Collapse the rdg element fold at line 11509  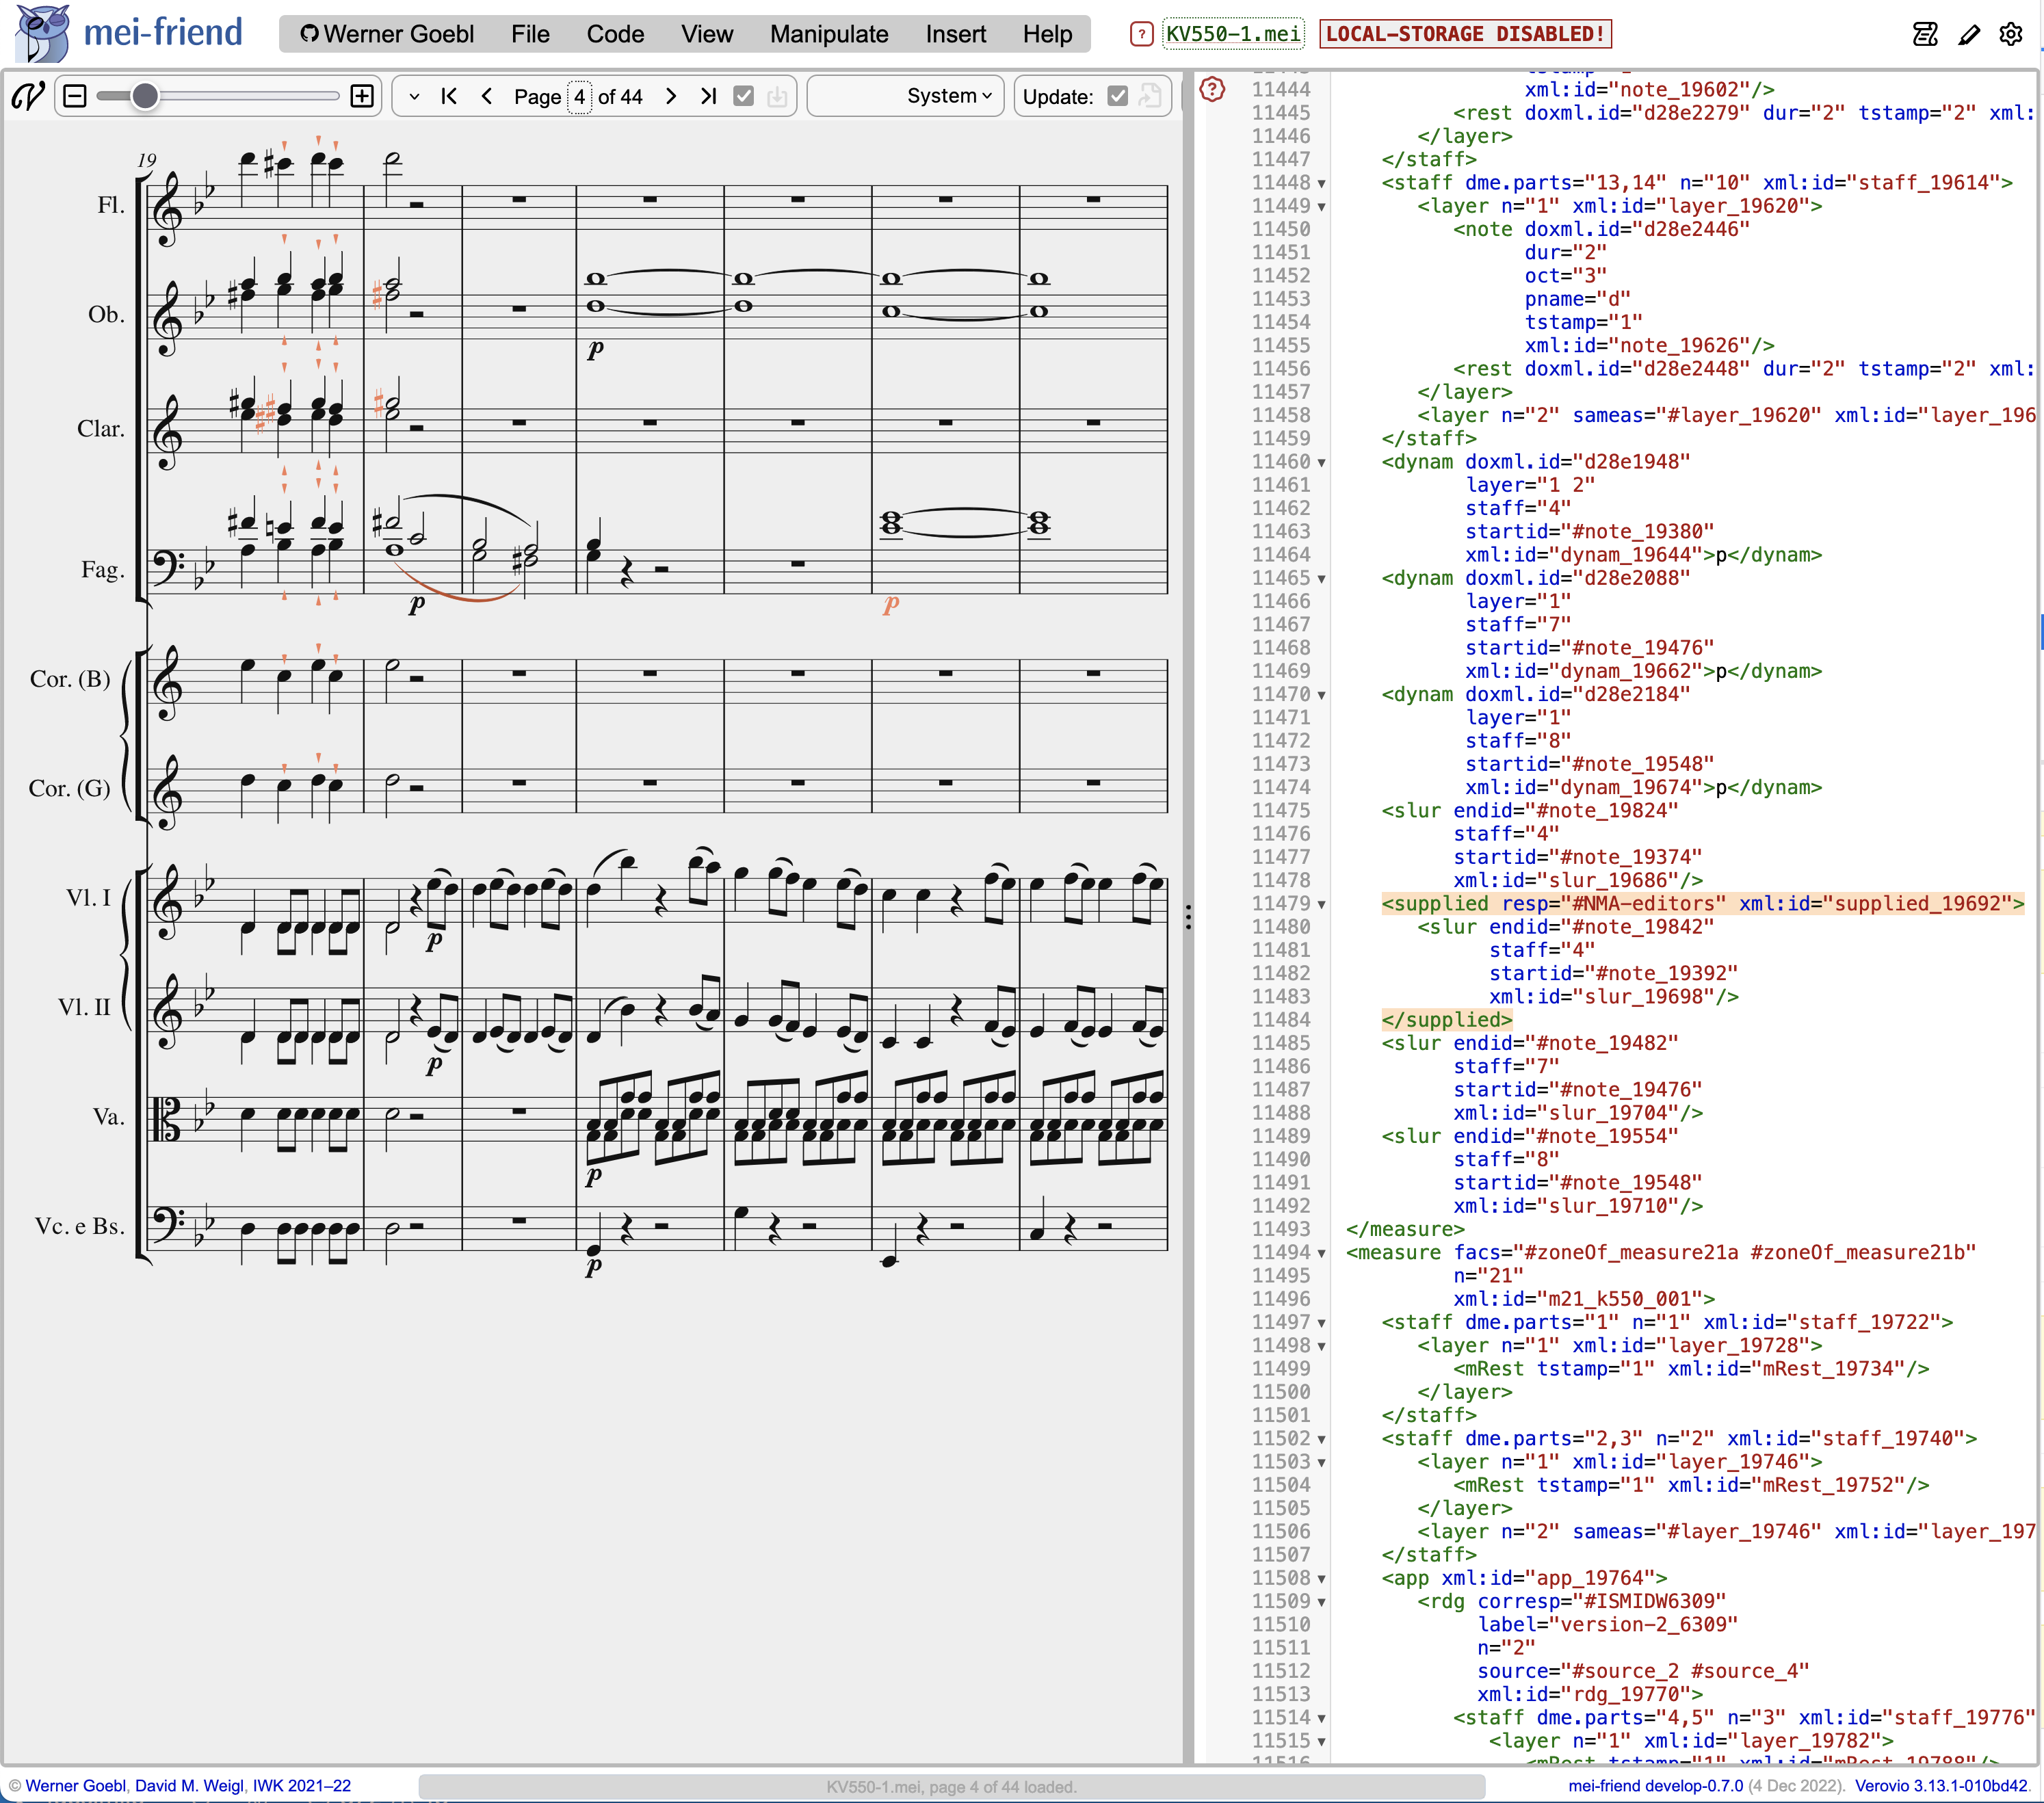[1322, 1602]
